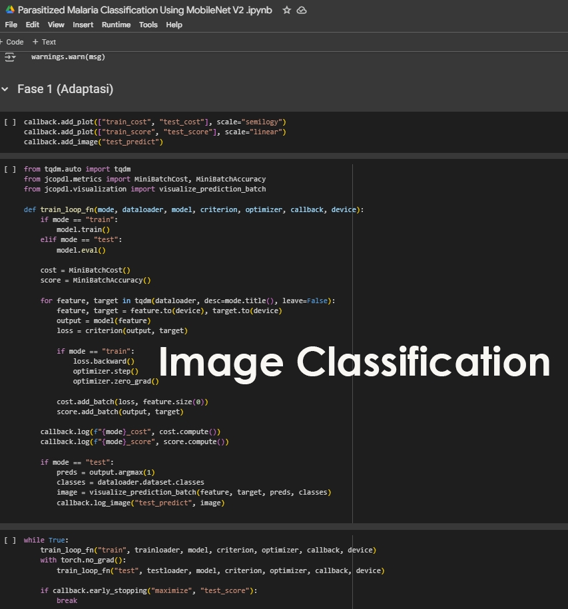568x609 pixels.
Task: Open the View menu
Action: click(x=56, y=25)
